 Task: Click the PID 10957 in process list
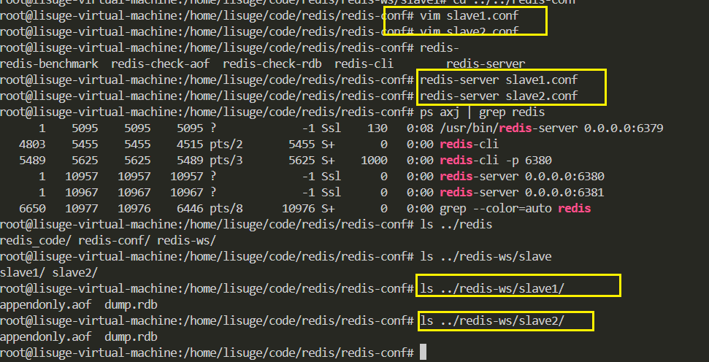click(x=81, y=176)
